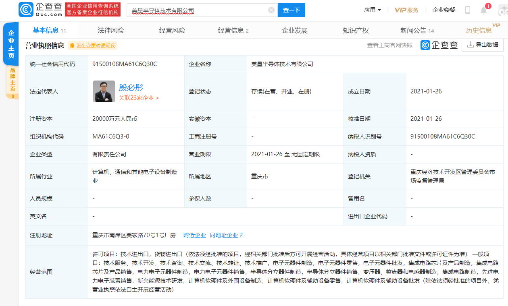
Task: Switch to the 法律风险 tab
Action: click(x=111, y=30)
